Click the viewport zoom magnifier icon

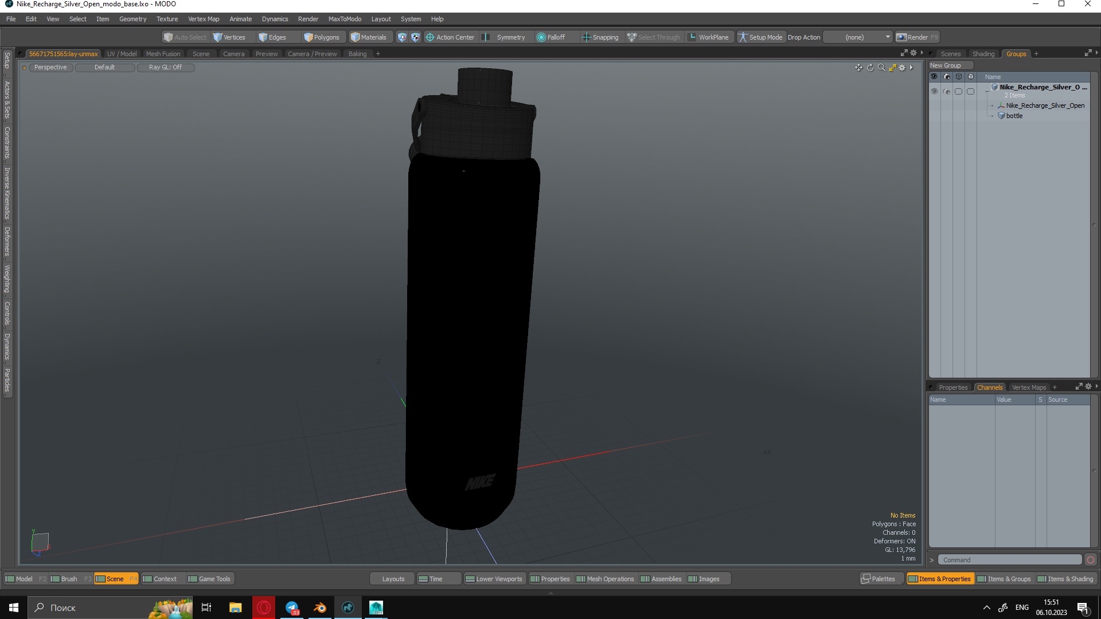tap(881, 68)
